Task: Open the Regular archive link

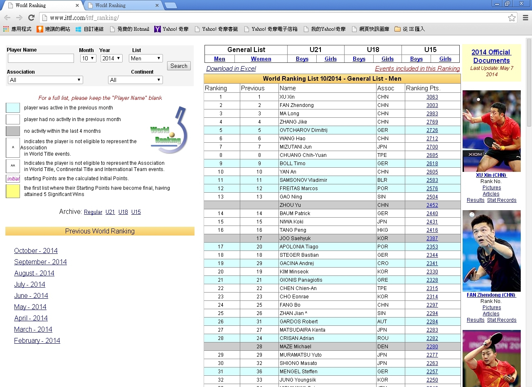Action: [93, 212]
